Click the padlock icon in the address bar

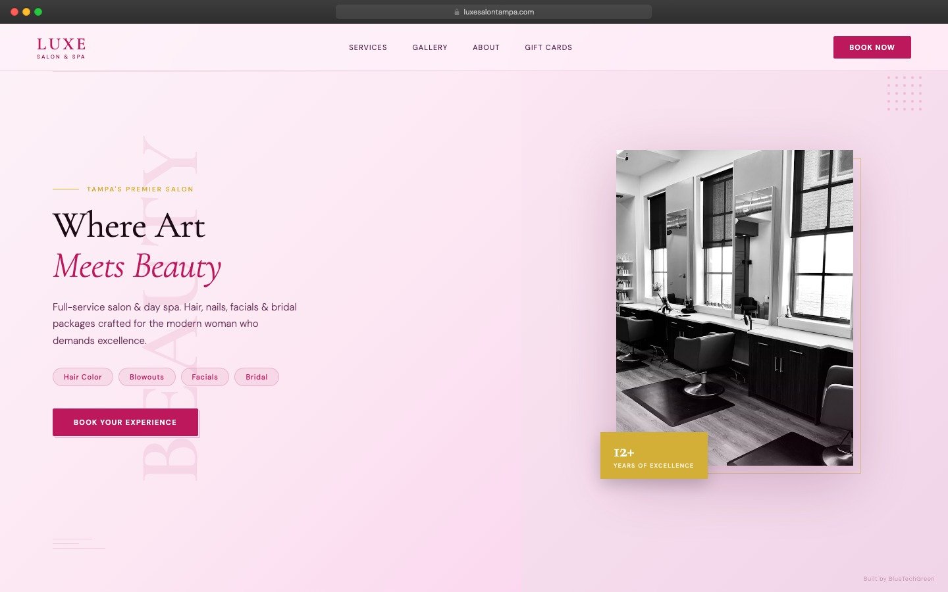point(457,11)
